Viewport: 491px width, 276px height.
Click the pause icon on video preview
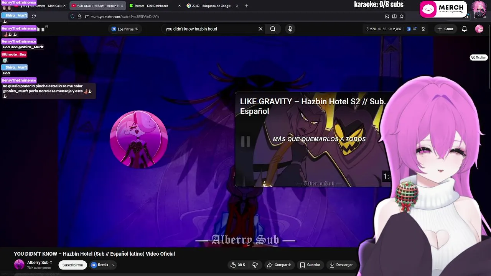pos(245,142)
